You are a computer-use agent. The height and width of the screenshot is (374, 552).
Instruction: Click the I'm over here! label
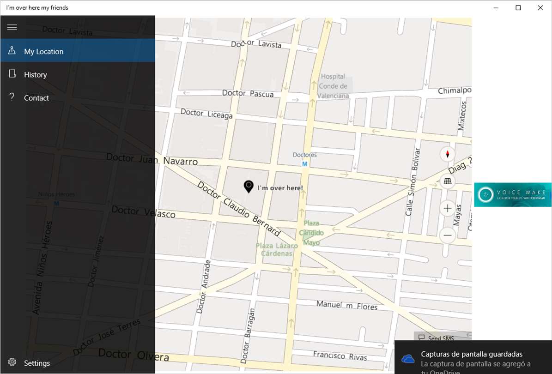pos(280,188)
